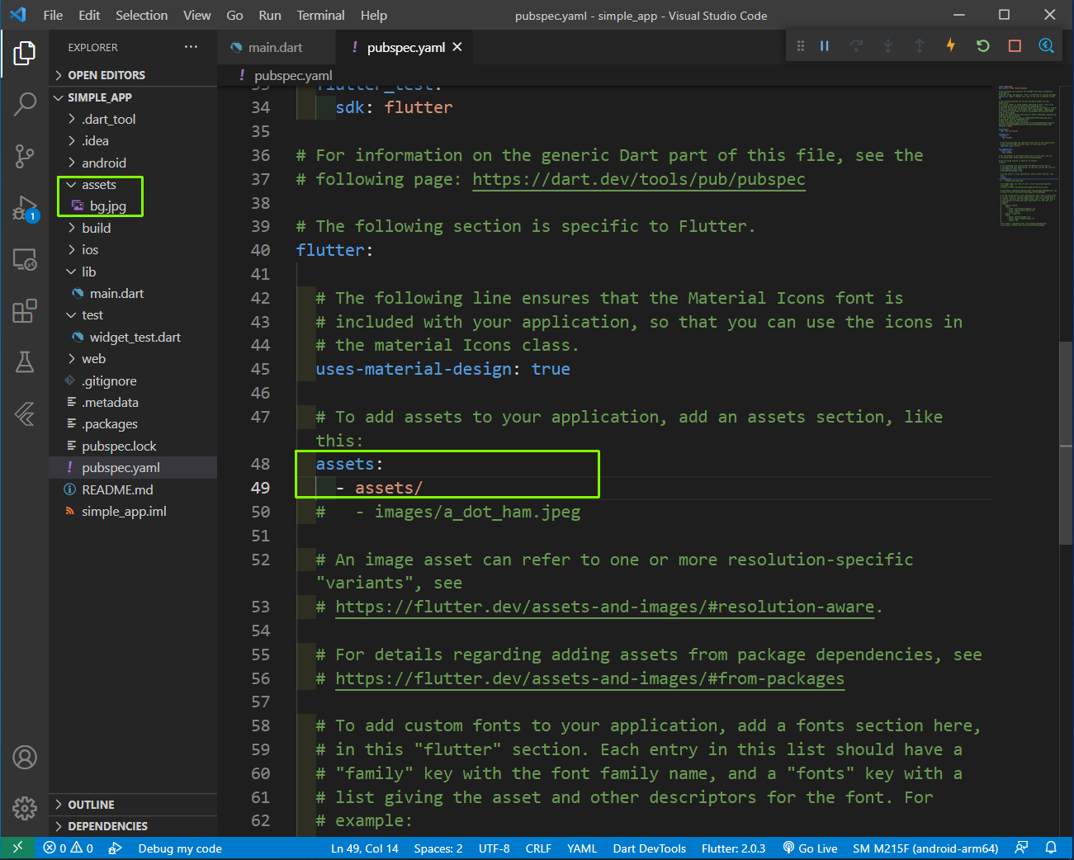Open Explorer more actions ellipsis
The width and height of the screenshot is (1074, 860).
click(x=191, y=47)
